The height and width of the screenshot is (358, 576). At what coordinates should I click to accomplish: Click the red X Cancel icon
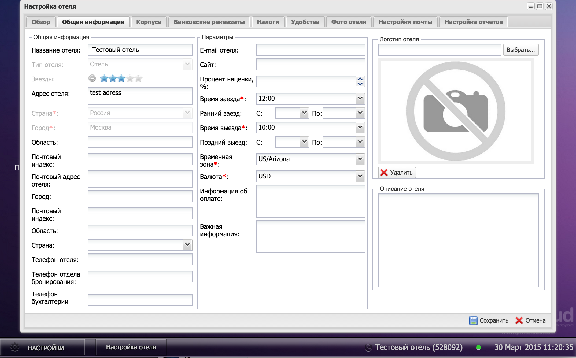click(x=519, y=320)
